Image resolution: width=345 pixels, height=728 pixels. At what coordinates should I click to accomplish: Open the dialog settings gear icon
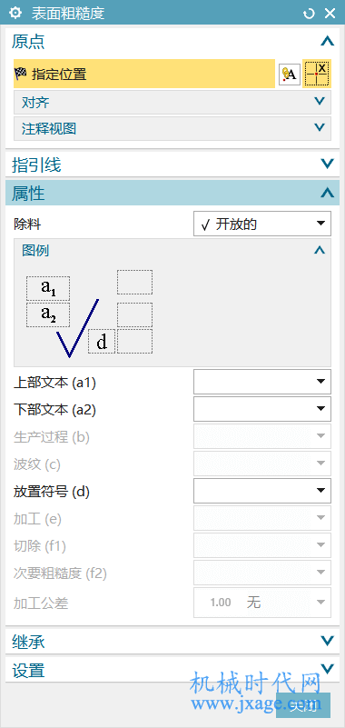click(x=15, y=13)
